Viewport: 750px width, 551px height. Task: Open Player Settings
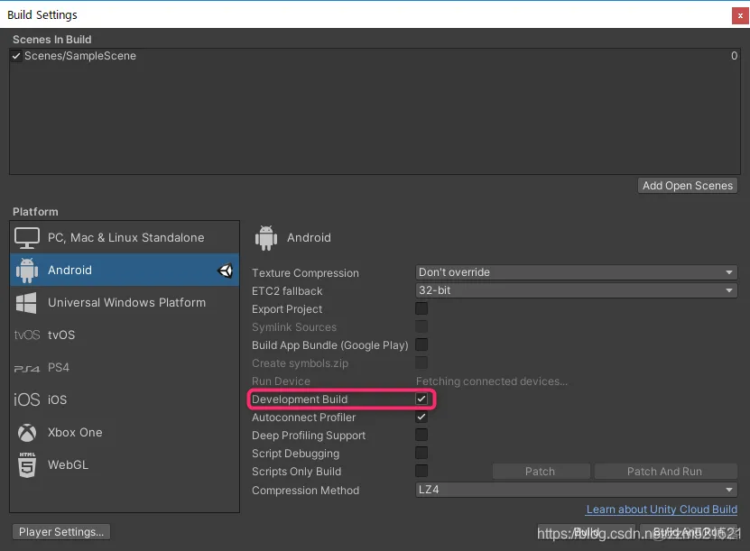coord(61,532)
